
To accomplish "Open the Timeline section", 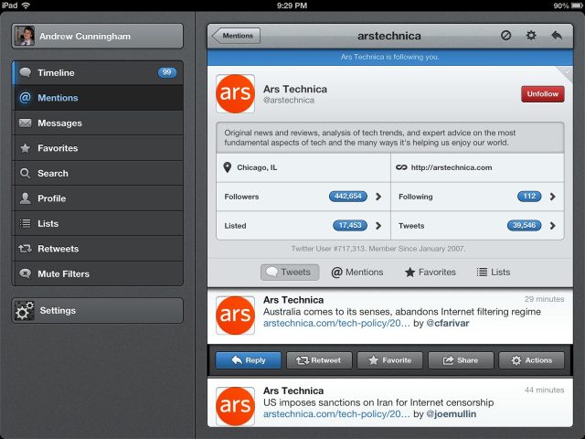I will 98,73.
